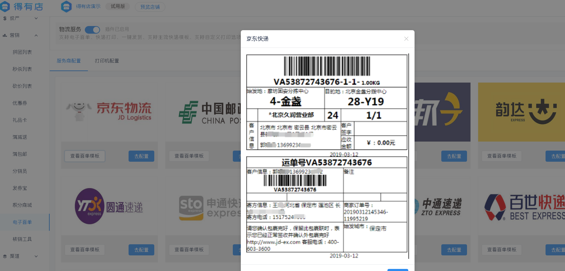Open 秒杀列表 in the sidebar

point(22,69)
